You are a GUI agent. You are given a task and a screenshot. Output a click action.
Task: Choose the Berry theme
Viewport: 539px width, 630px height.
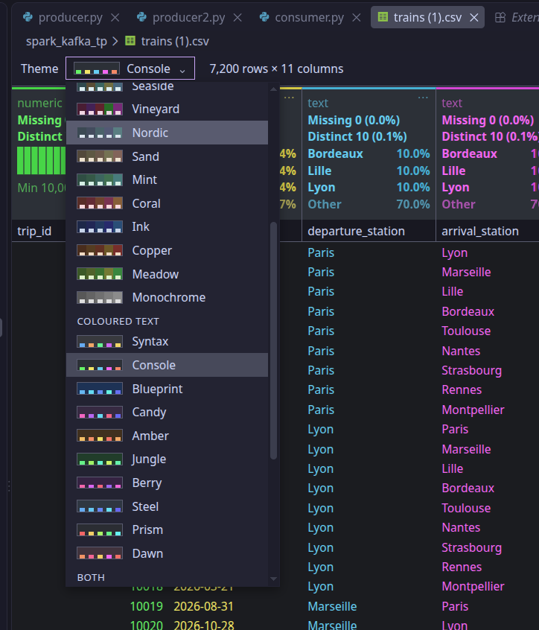[167, 483]
